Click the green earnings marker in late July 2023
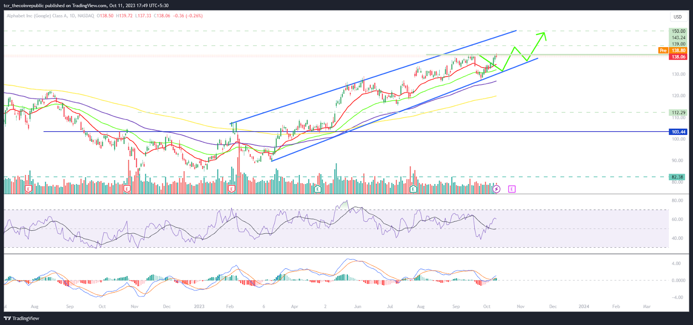Viewport: 693px width, 325px height. [413, 189]
